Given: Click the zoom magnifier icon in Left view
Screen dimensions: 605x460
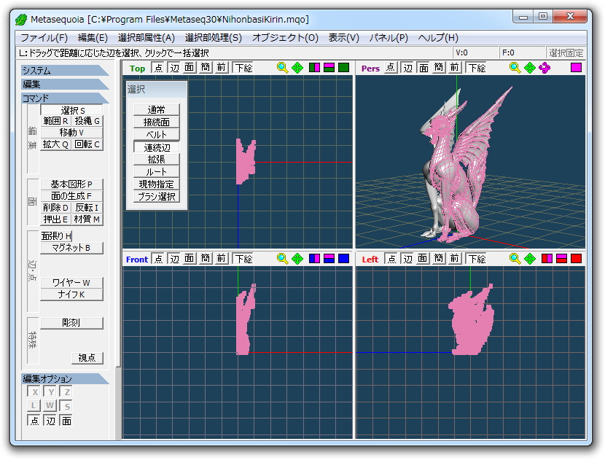Looking at the screenshot, I should (x=515, y=259).
